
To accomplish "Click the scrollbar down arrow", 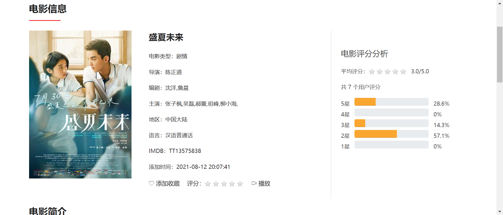I will pos(500,212).
